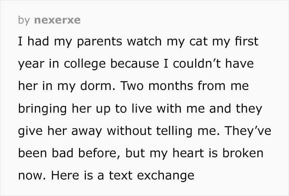
Task: Click the word "college" in the second line
Action: 85,64
